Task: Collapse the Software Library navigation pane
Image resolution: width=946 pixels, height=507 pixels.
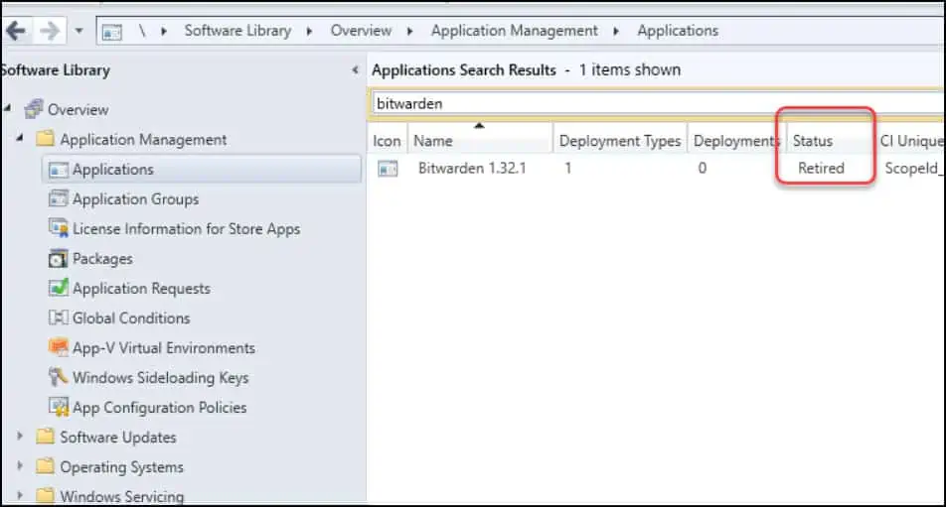Action: pos(356,69)
